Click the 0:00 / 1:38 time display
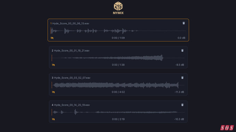 118,65
